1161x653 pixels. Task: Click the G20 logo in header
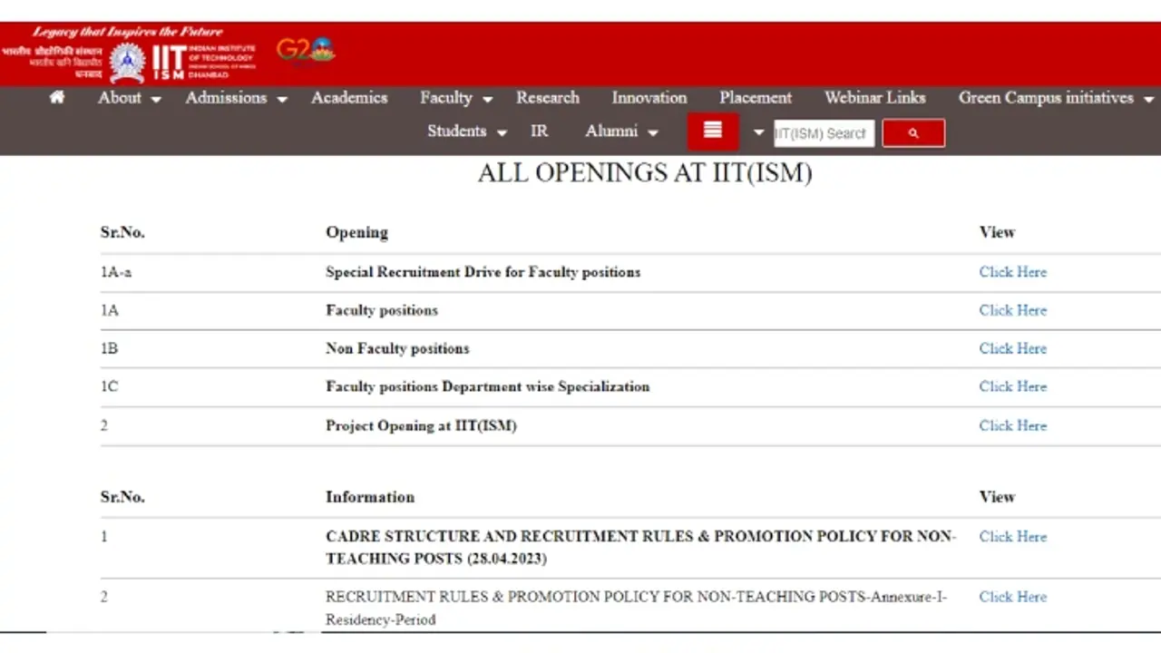pyautogui.click(x=306, y=51)
